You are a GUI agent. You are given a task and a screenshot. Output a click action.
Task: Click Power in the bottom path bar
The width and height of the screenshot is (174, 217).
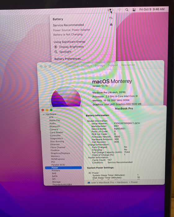[x=134, y=182]
